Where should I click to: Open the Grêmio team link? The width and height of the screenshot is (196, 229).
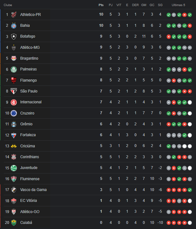click(x=26, y=124)
